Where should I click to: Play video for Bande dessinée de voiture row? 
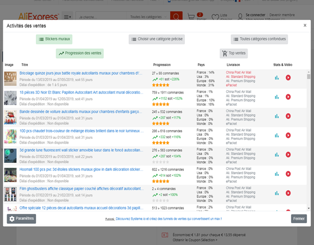tap(288, 116)
